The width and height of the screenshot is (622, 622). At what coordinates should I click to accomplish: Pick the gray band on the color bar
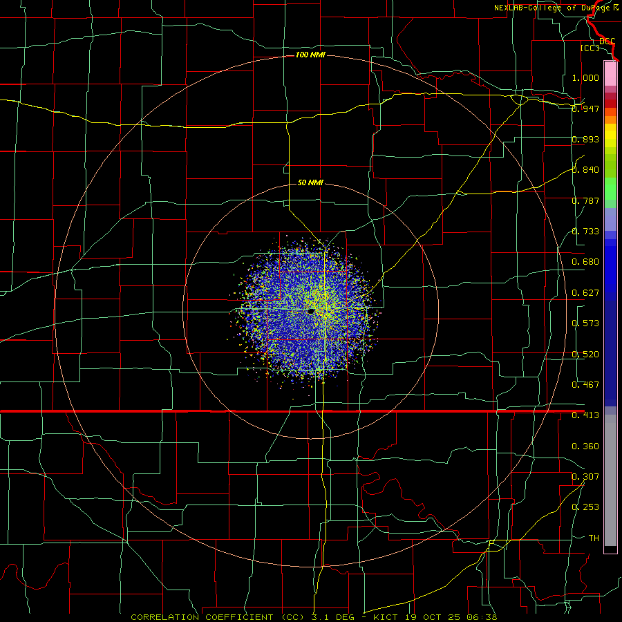[x=610, y=480]
